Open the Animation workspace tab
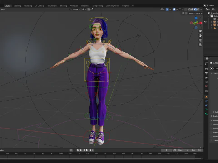Viewport: 218px width, 163px height. tap(74, 6)
